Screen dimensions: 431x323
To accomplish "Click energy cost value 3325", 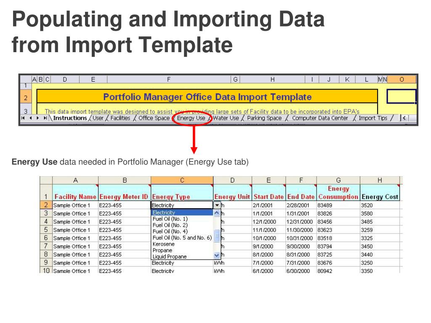I will tap(380, 238).
